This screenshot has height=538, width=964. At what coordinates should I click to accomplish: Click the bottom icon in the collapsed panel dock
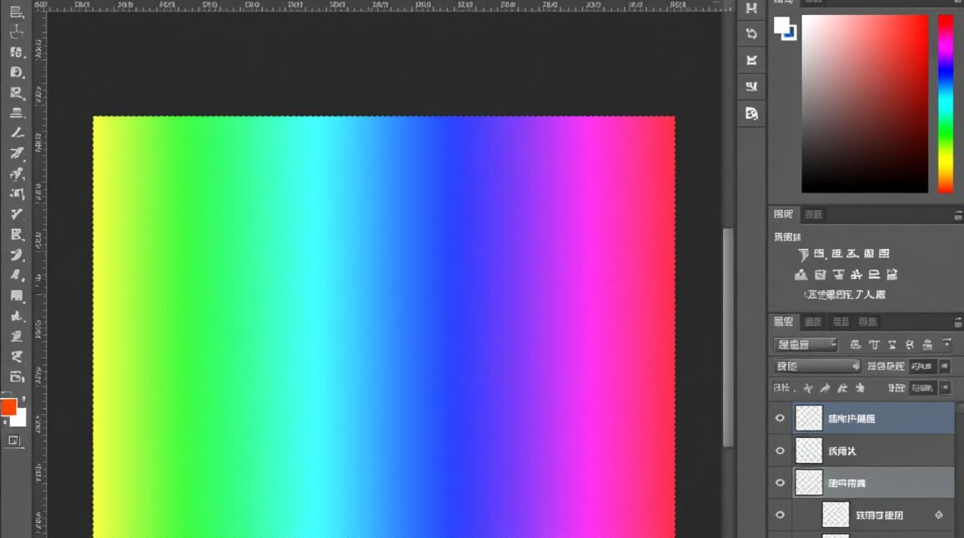pos(751,113)
